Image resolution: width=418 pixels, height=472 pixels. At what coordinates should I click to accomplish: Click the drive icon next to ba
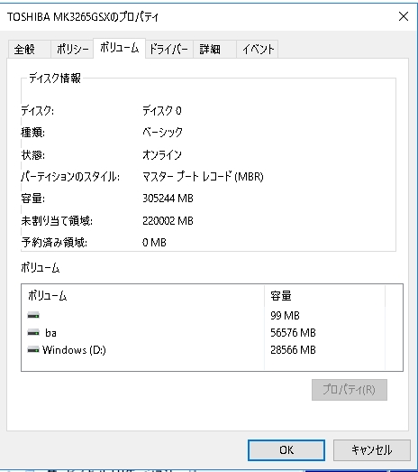(x=33, y=333)
